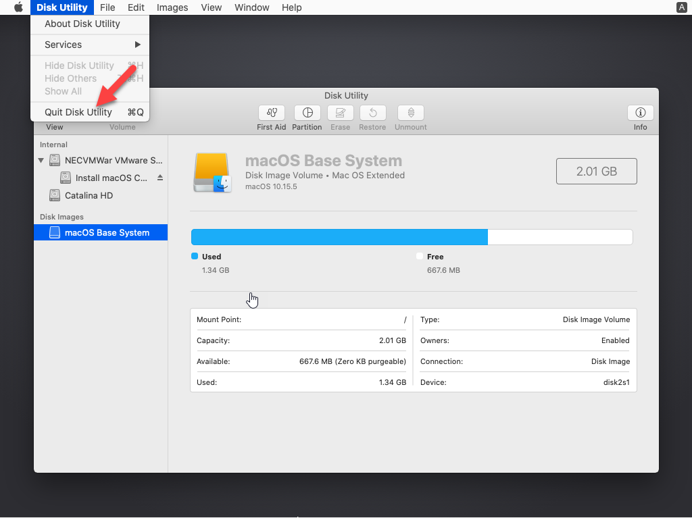Open the Info panel icon

tap(640, 113)
